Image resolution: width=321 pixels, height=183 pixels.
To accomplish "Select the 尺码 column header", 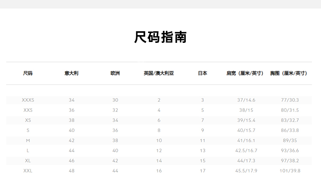I will pos(28,73).
